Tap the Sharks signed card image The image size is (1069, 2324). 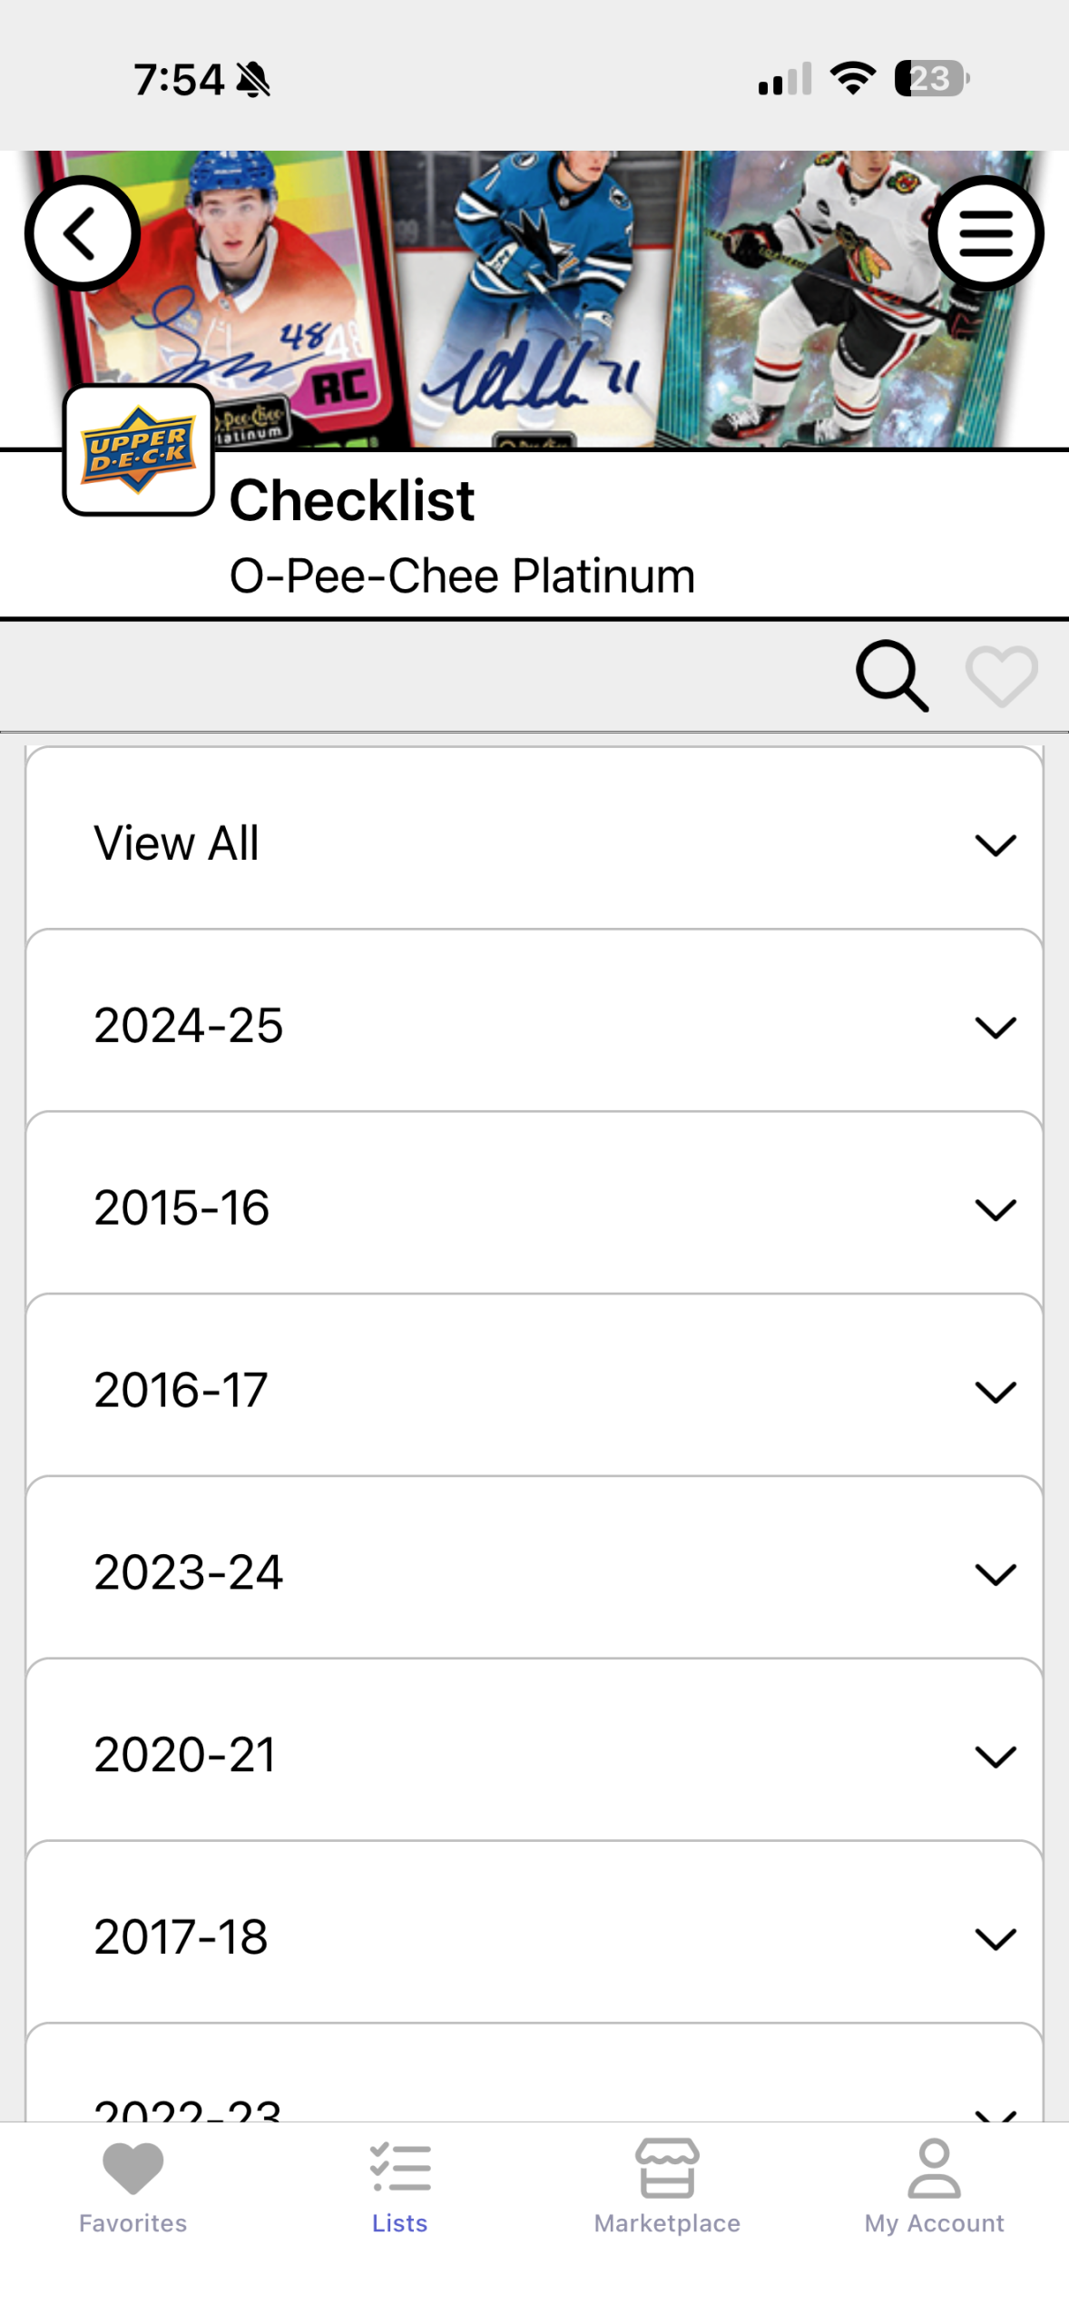[x=535, y=300]
